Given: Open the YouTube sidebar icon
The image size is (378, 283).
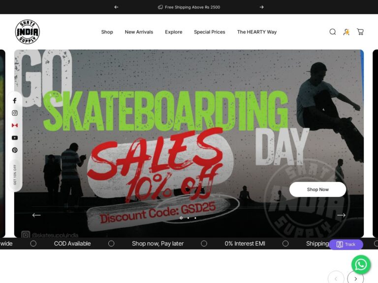Looking at the screenshot, I should click(15, 138).
